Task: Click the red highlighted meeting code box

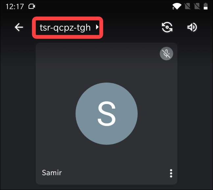Action: tap(67, 28)
